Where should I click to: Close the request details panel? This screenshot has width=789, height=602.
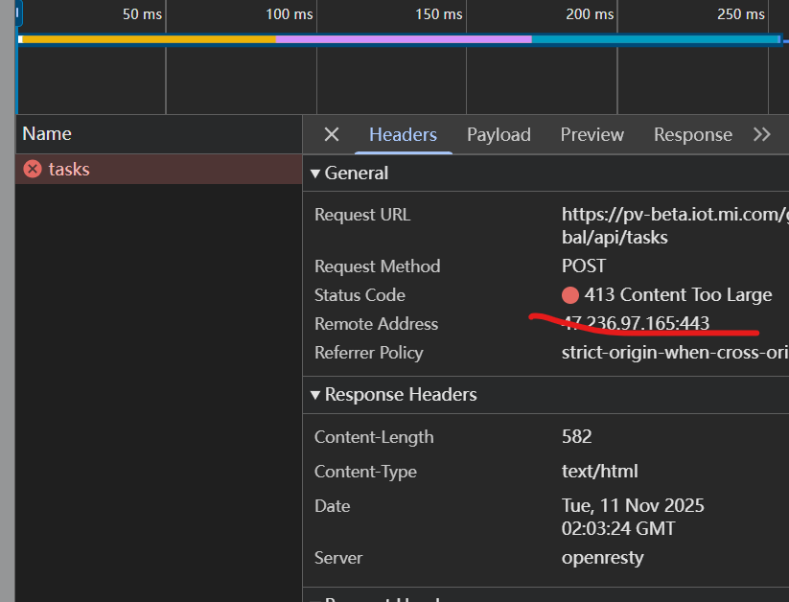point(331,134)
